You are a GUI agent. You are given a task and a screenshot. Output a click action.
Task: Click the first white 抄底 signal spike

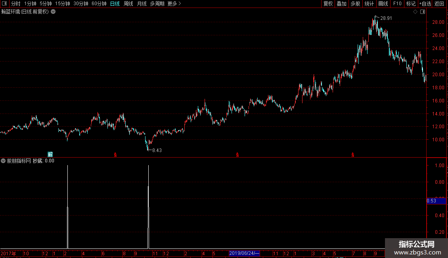click(x=67, y=207)
